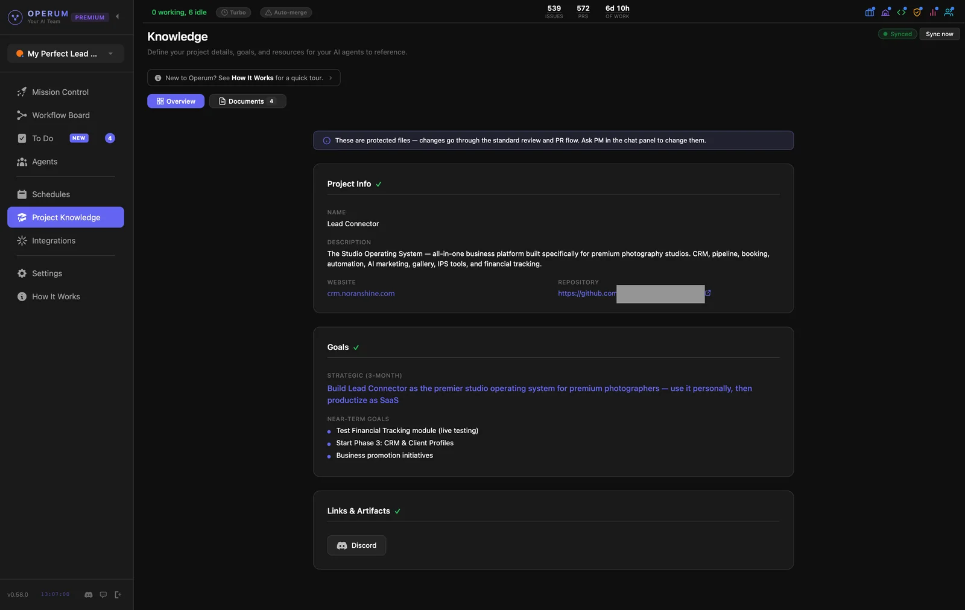Toggle Turbo mode
Screen dimensions: 965x610
click(233, 12)
